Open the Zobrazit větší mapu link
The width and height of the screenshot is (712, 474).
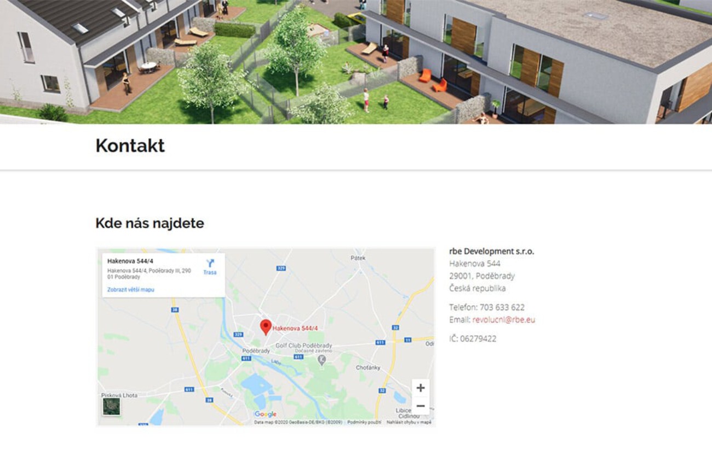point(131,290)
